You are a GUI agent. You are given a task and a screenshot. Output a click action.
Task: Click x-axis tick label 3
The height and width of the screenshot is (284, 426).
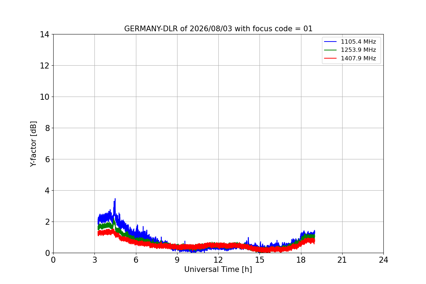[x=94, y=260]
